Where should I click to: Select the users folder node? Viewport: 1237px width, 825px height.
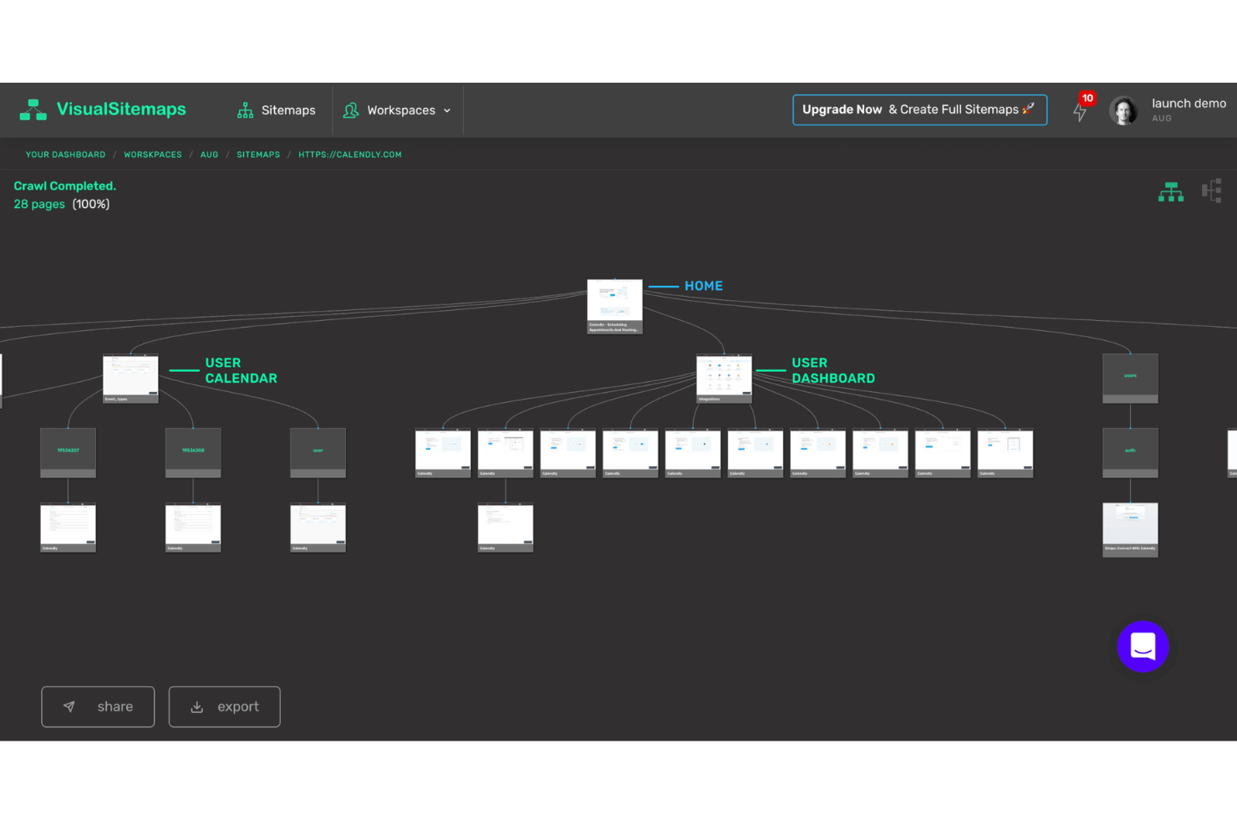[1130, 379]
